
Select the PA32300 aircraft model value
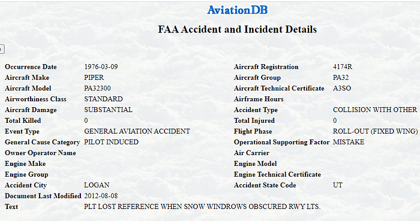coord(97,88)
